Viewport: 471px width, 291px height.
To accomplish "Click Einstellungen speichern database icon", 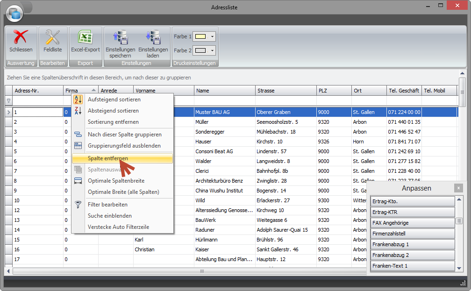I will coord(120,37).
